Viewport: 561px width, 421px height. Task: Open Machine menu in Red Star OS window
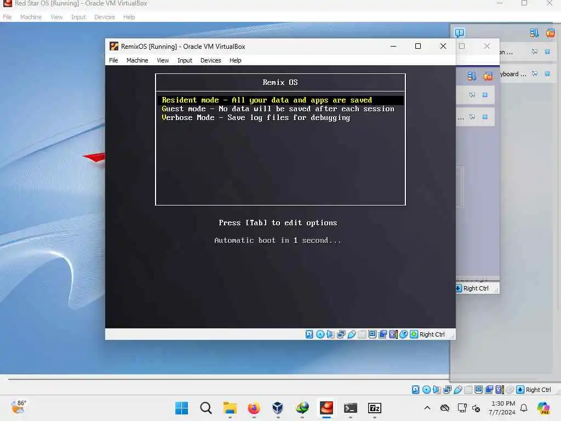pos(31,17)
